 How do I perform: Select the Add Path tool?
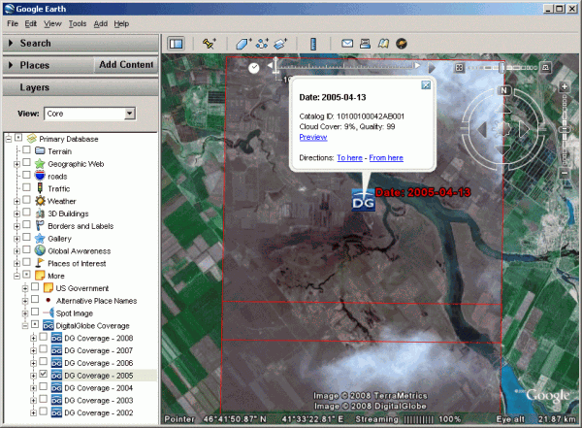262,44
